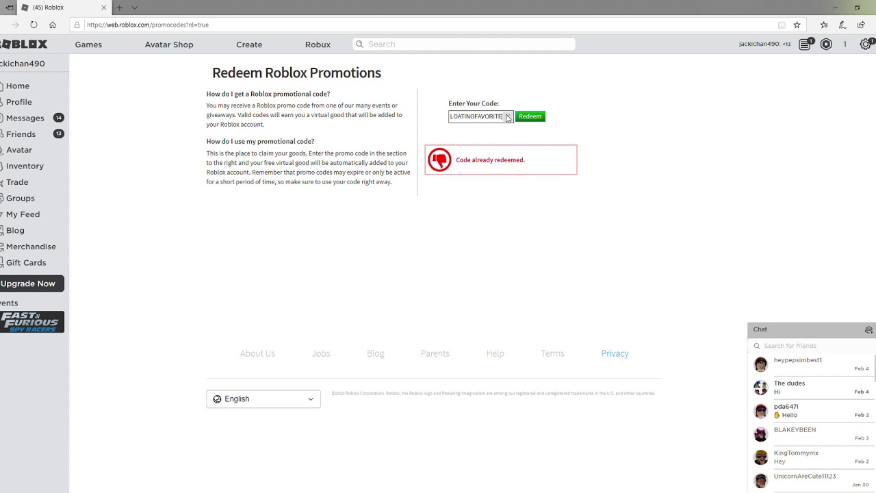Click the site lock icon in address bar
This screenshot has width=876, height=493.
77,25
